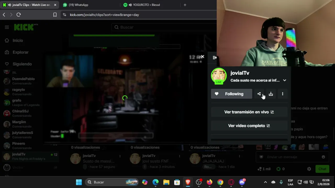
Task: Open the Windows Start menu
Action: point(79,182)
